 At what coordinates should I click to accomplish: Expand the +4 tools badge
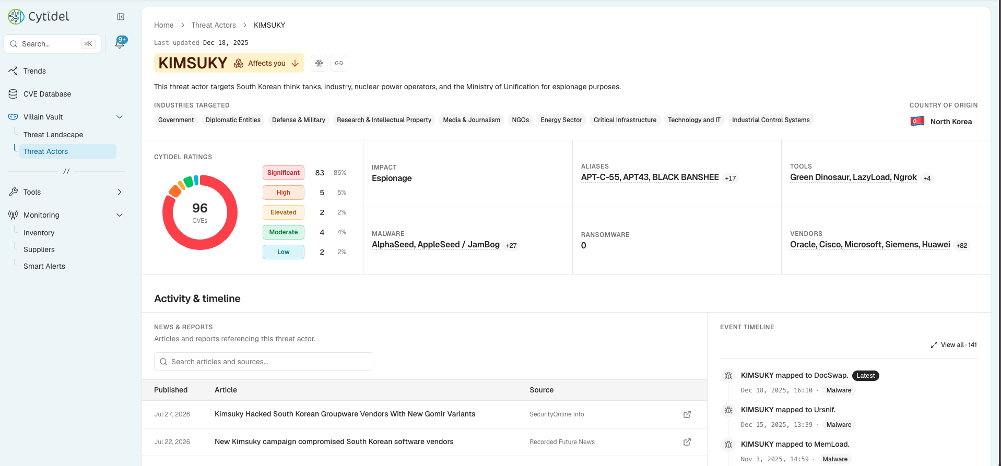click(x=927, y=178)
